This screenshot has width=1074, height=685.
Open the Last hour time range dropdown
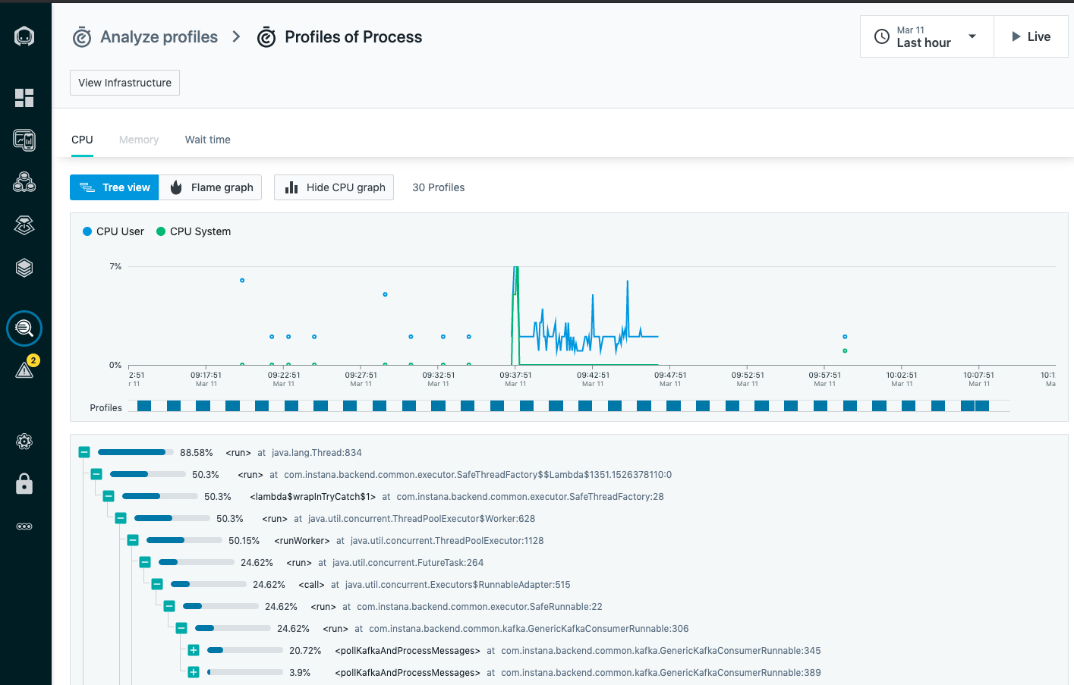coord(927,36)
